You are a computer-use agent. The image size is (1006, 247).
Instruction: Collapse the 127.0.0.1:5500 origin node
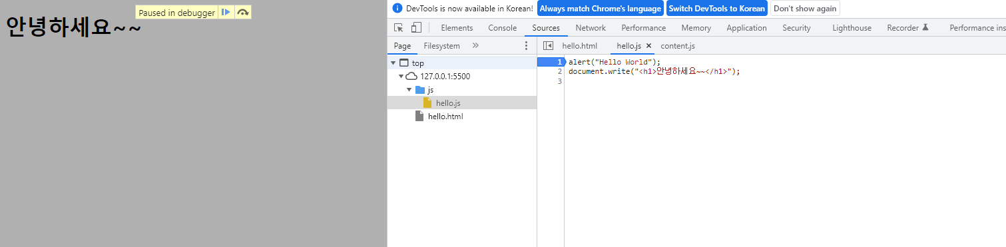tap(401, 77)
